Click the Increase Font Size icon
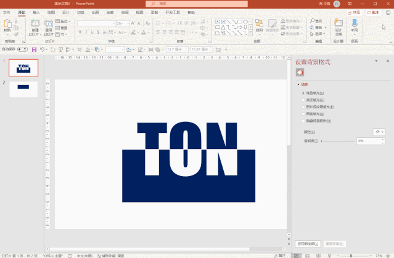The width and height of the screenshot is (394, 258). (133, 23)
